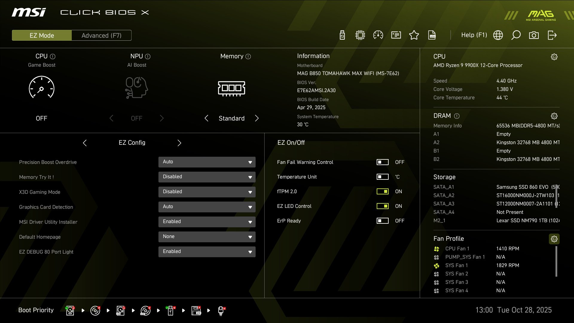
Task: Open Fan Profile settings gear
Action: click(555, 239)
